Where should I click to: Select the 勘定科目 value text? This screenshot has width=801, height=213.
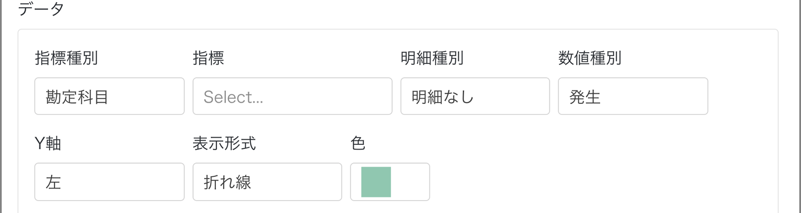point(77,97)
